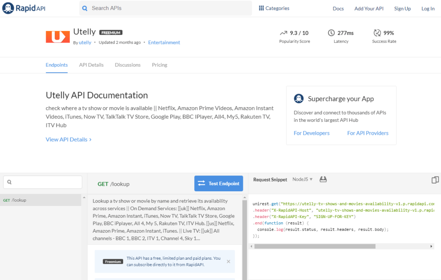Click the install SDK icon next to NodeJS
This screenshot has width=441, height=280.
(323, 179)
